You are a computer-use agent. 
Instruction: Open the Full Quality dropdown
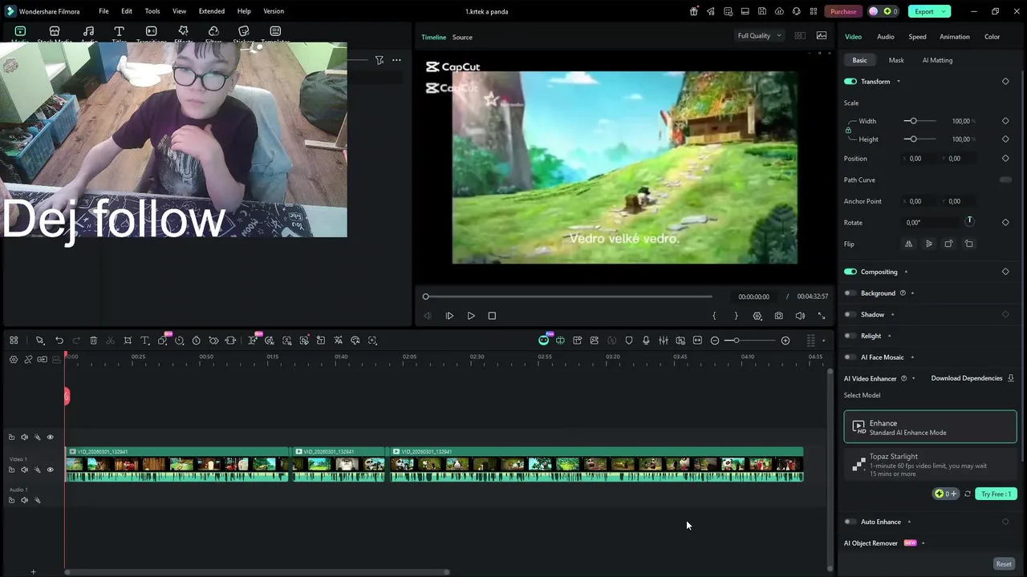759,35
